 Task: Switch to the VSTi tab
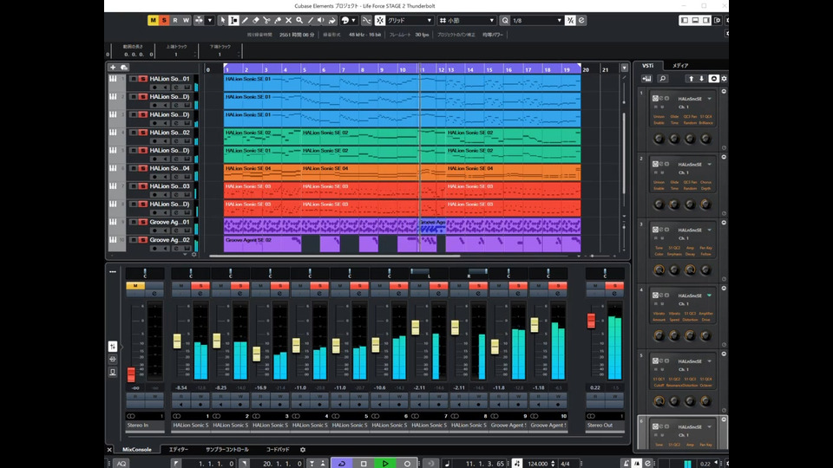point(647,65)
